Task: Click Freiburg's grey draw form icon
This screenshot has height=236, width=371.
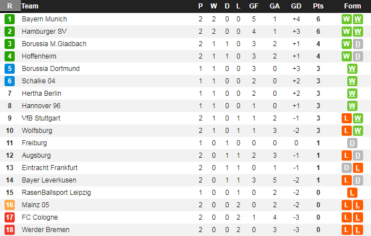Action: pos(352,143)
